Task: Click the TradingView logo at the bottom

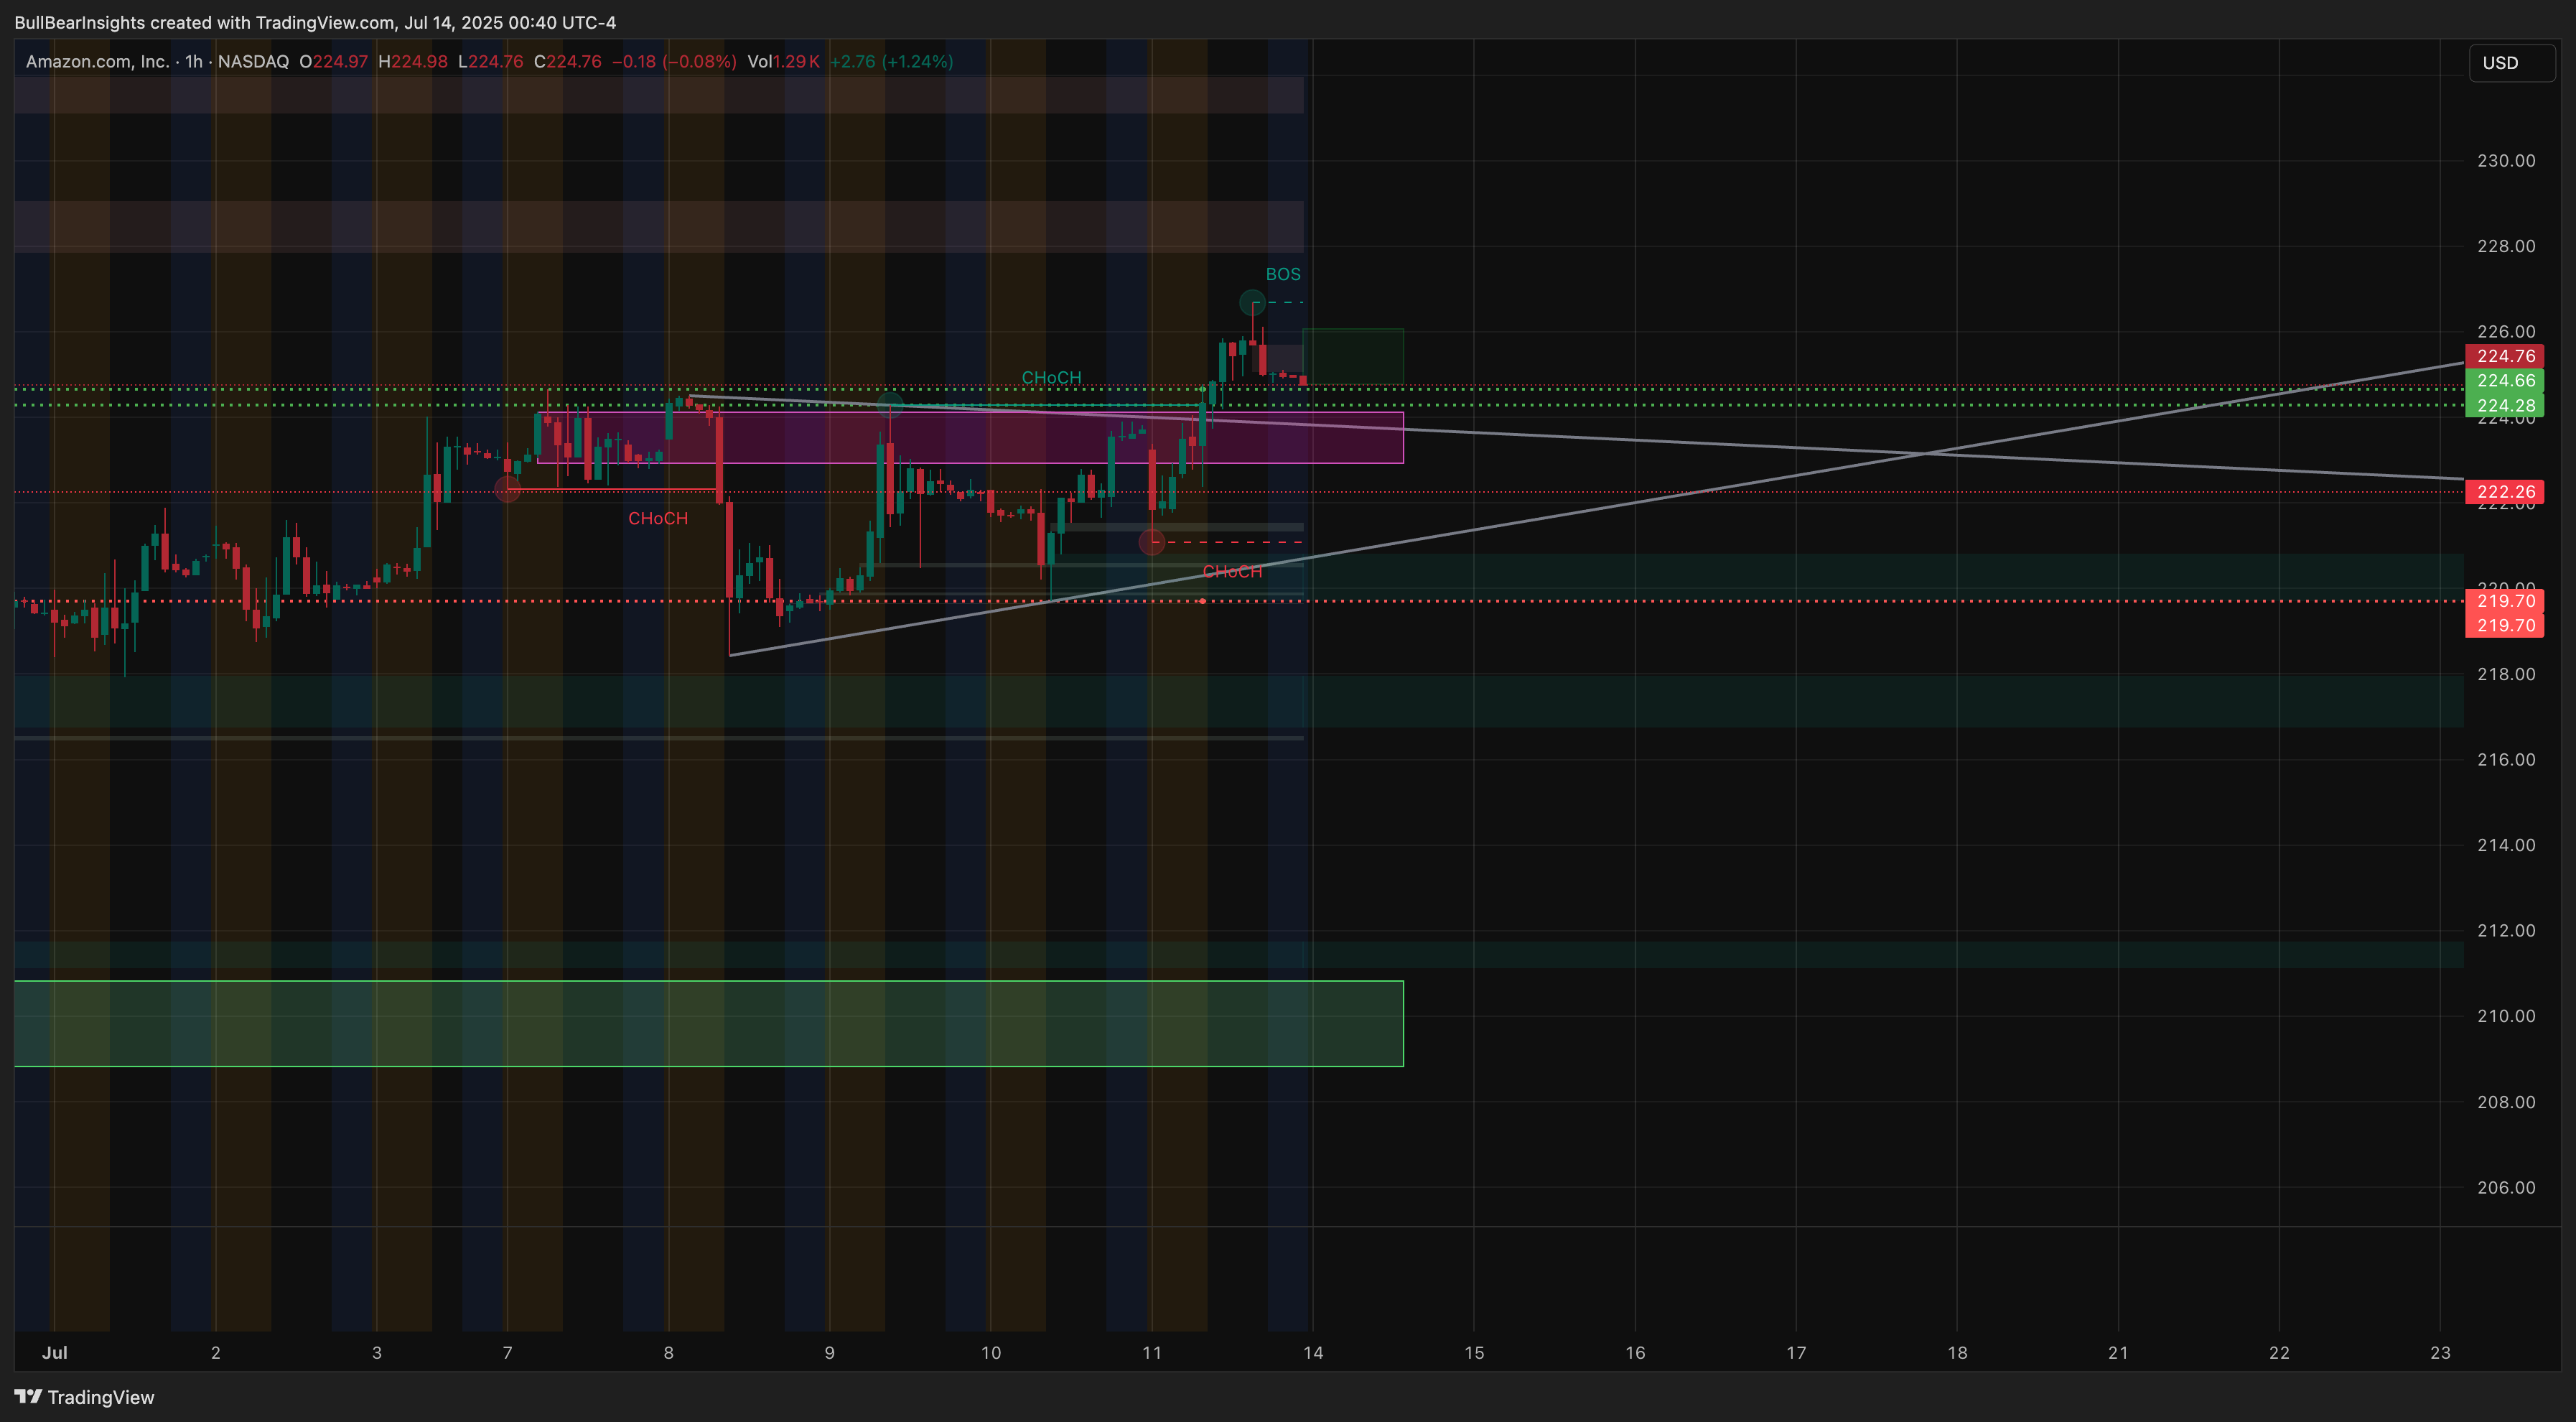Action: tap(84, 1397)
